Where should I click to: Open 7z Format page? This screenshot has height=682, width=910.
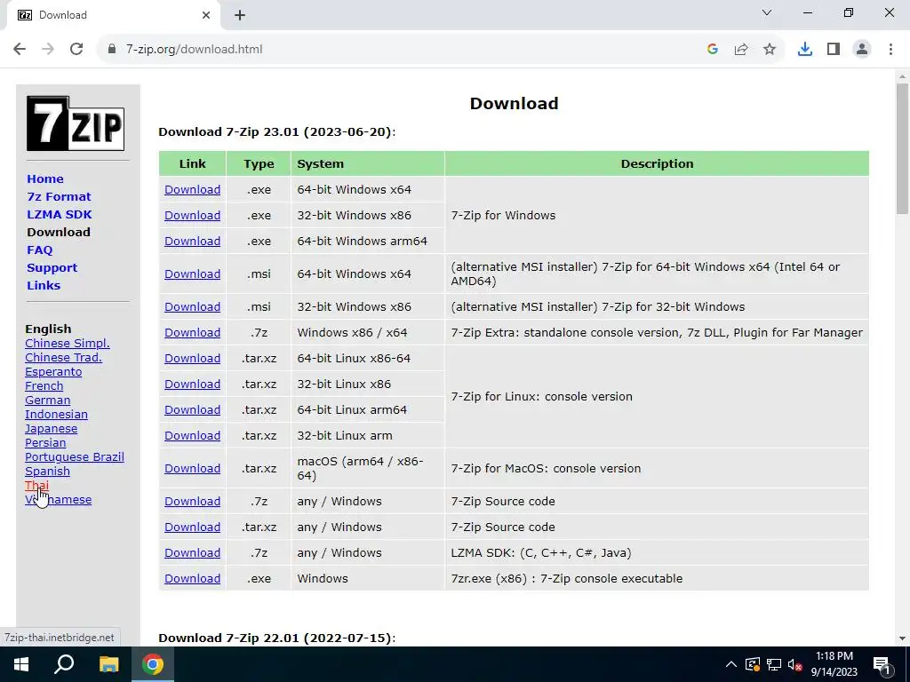coord(59,196)
